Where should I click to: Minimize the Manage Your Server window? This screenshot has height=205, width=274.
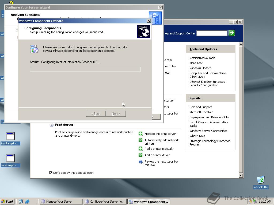tap(231, 22)
